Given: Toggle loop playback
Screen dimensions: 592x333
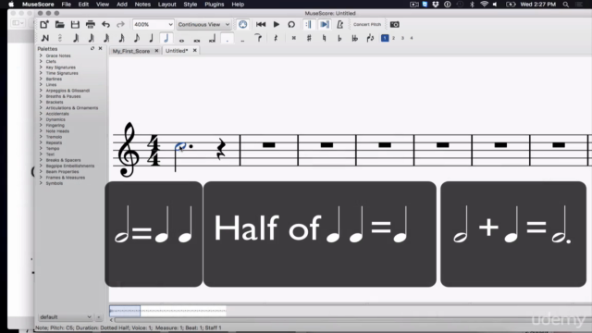Looking at the screenshot, I should (291, 25).
